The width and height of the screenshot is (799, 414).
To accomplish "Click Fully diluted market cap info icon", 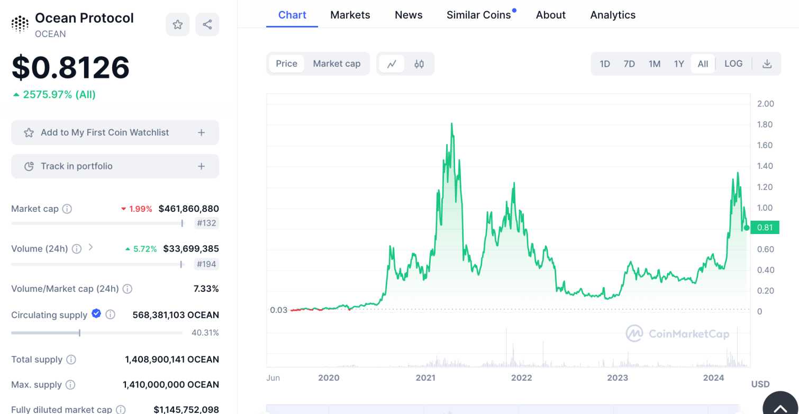I will coord(121,410).
